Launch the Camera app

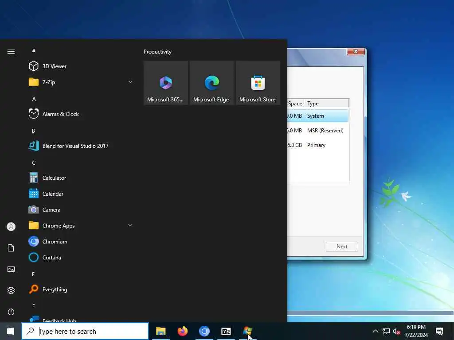(81, 209)
